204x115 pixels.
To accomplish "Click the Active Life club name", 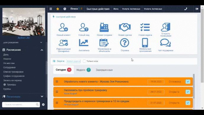I will click(24, 38).
